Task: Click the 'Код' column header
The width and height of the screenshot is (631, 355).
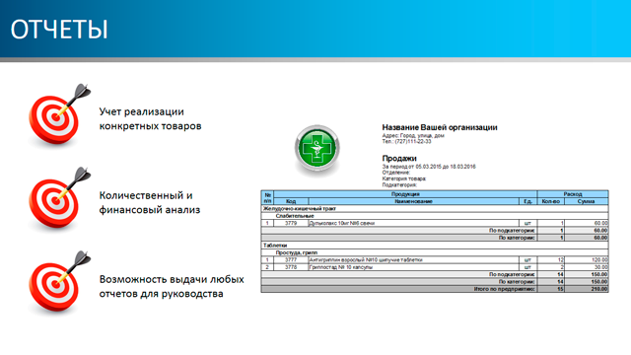Action: 291,201
